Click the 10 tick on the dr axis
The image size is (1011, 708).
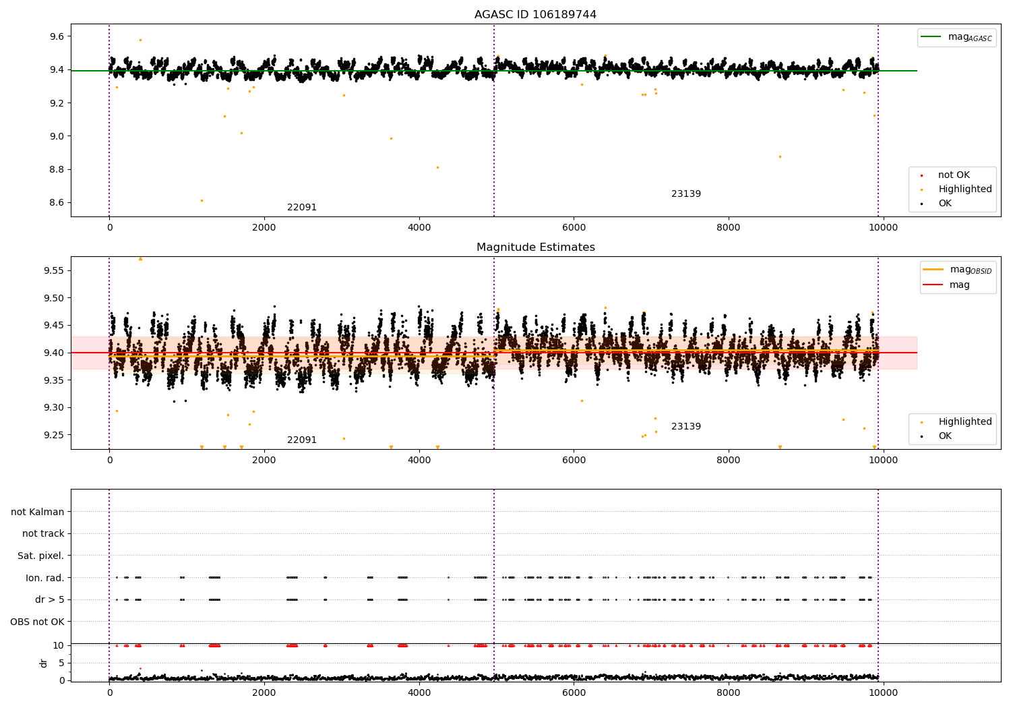(59, 645)
